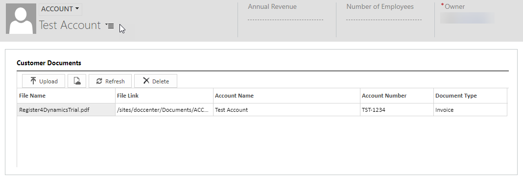Click the Invoice document type cell
This screenshot has height=179, width=523.
click(470, 109)
